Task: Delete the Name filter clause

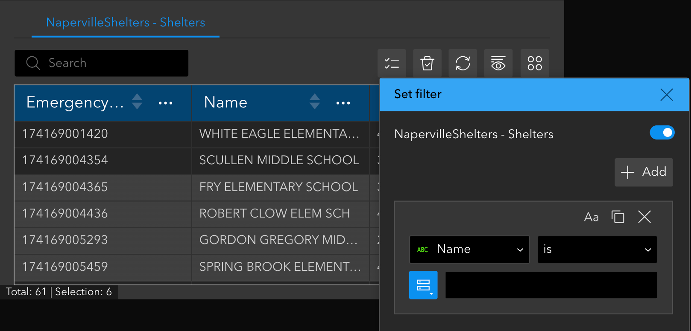Action: 644,217
